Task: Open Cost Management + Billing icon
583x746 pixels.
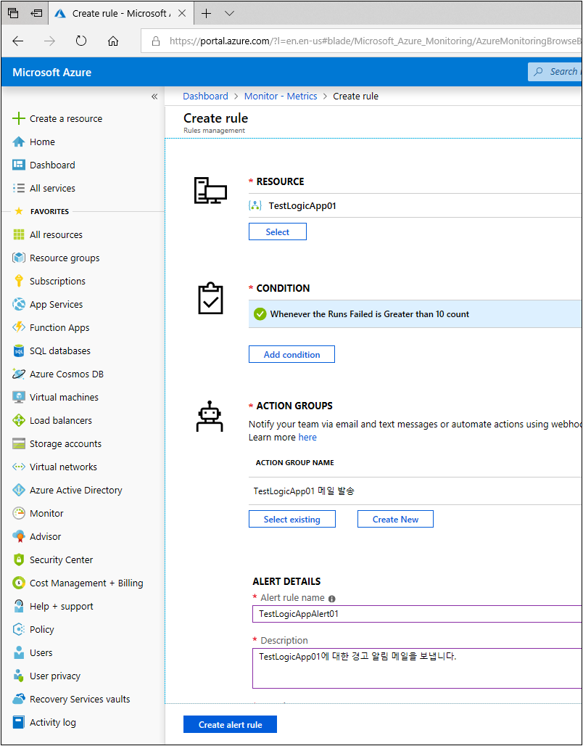Action: click(x=19, y=583)
